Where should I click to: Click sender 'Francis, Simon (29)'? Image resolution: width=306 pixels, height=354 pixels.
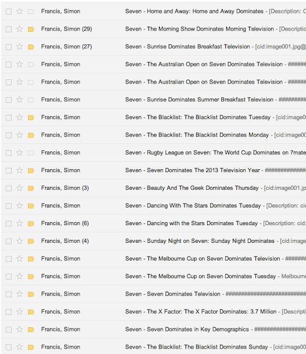(67, 29)
